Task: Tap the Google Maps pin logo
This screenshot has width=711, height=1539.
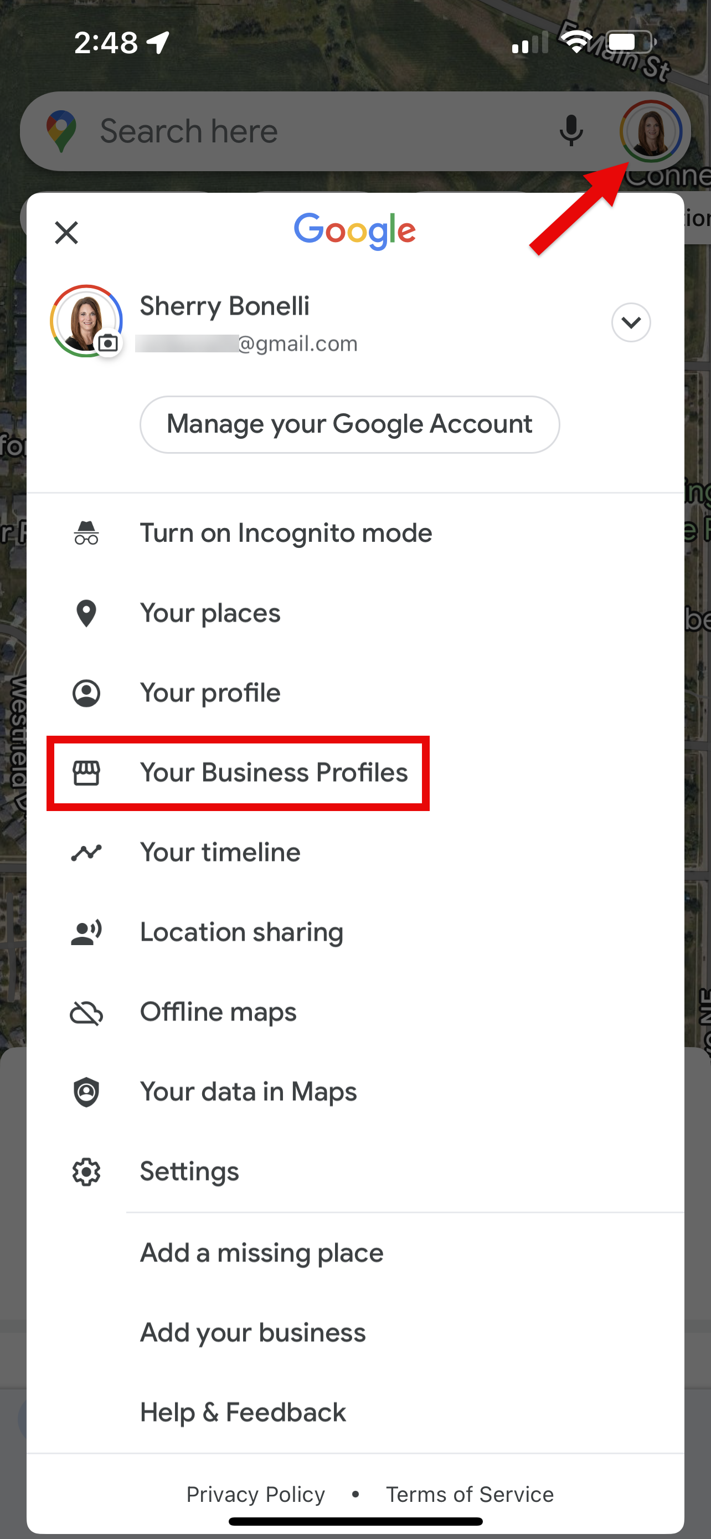Action: (x=62, y=130)
